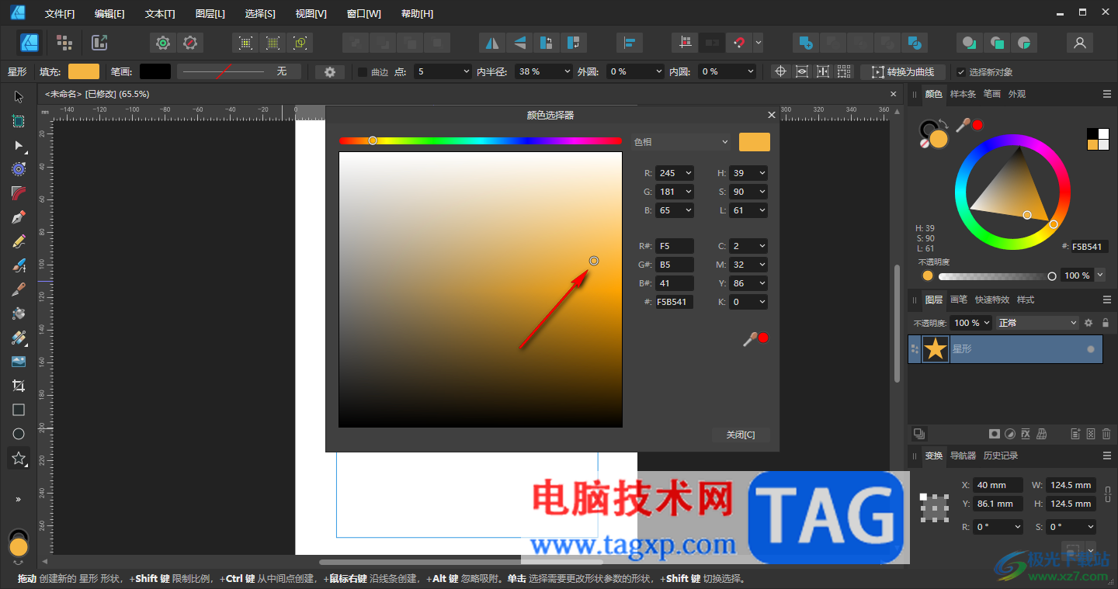
Task: Close the 颜色选择器 dialog X
Action: [x=771, y=115]
